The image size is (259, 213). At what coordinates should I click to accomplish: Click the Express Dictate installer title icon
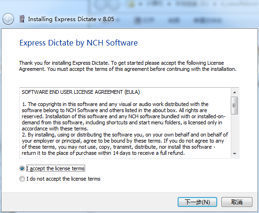[22, 19]
